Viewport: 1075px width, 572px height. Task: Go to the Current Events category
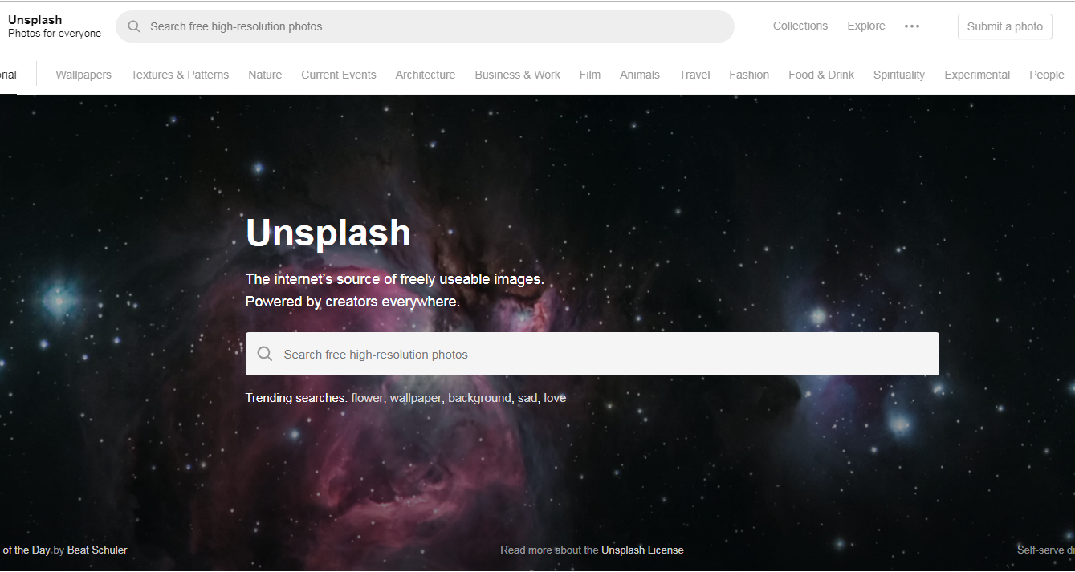pyautogui.click(x=339, y=75)
